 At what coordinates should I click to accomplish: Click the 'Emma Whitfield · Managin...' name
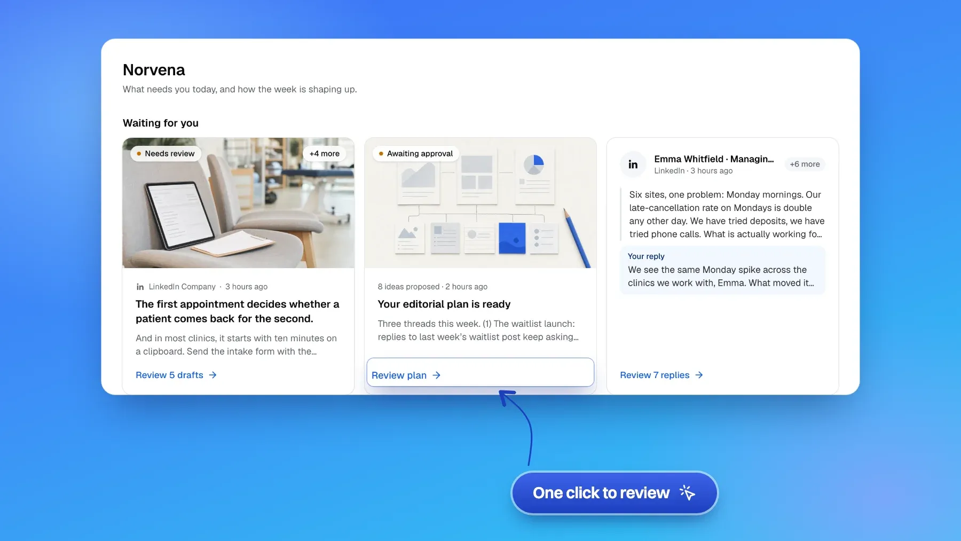714,159
